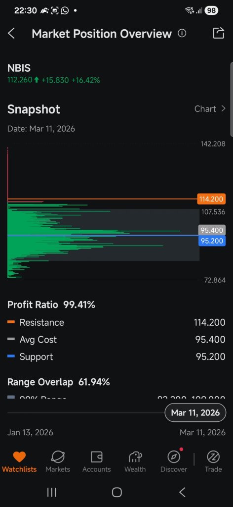Tap the Android home button
The height and width of the screenshot is (507, 233).
coord(116,492)
